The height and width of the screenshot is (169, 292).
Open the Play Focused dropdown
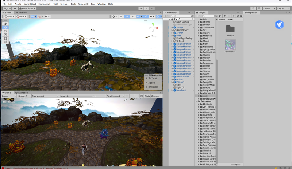coord(115,96)
